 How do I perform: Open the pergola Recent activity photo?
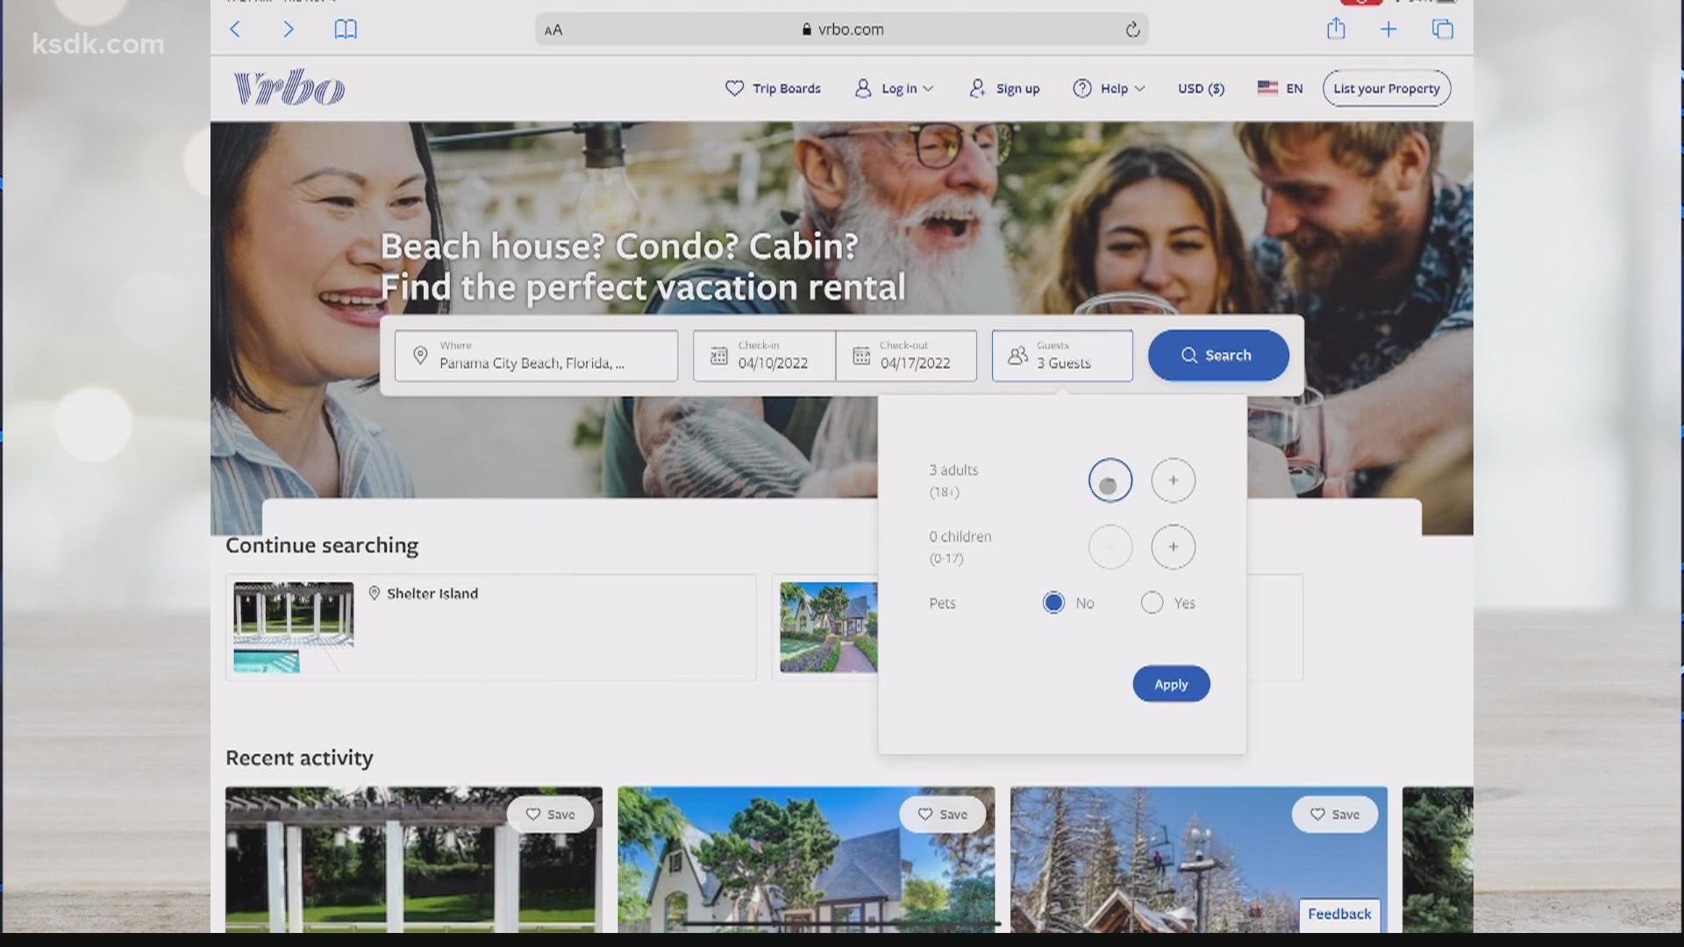[414, 859]
